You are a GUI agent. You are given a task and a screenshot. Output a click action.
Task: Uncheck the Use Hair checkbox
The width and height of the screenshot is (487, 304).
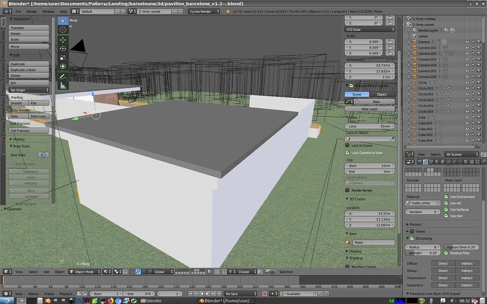446,216
